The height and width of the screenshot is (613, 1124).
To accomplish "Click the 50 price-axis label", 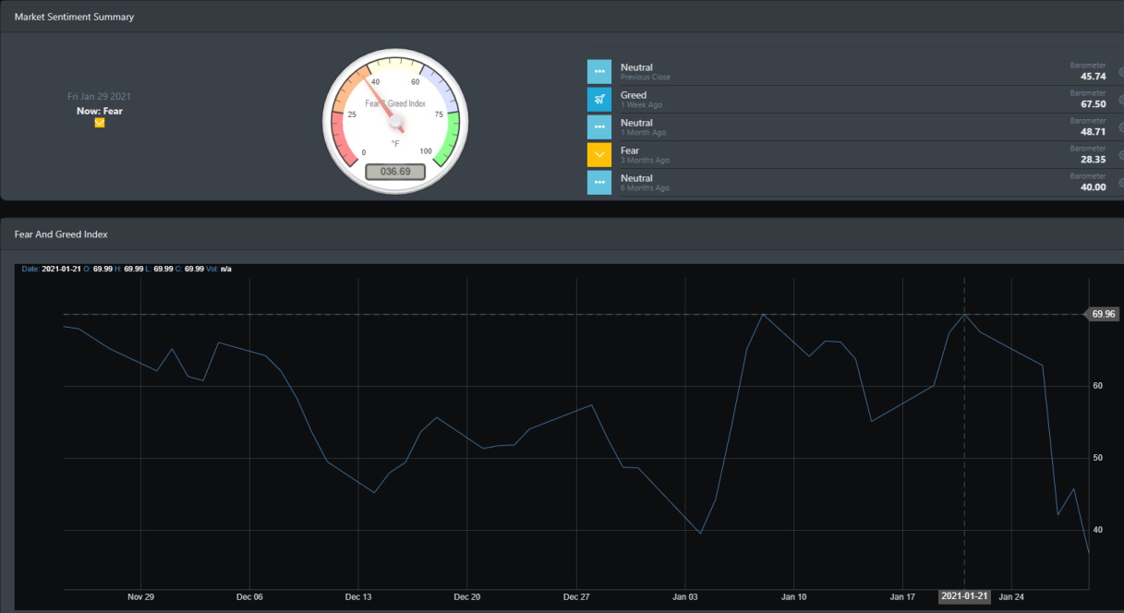I will pos(1098,458).
